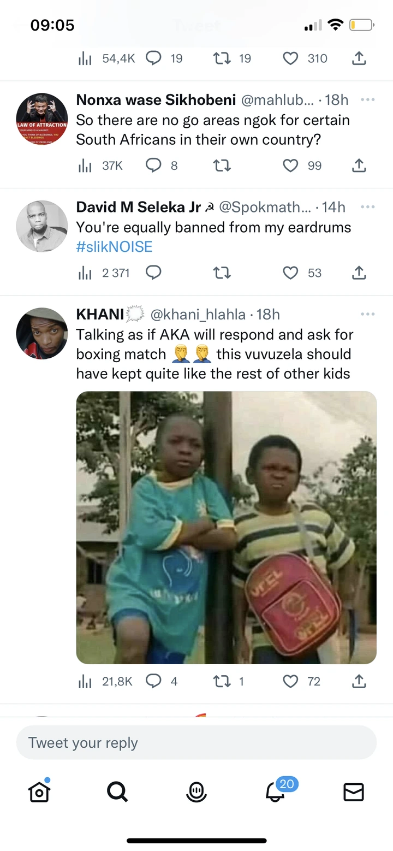Share the KHANI tweet
The height and width of the screenshot is (851, 393).
(x=359, y=681)
